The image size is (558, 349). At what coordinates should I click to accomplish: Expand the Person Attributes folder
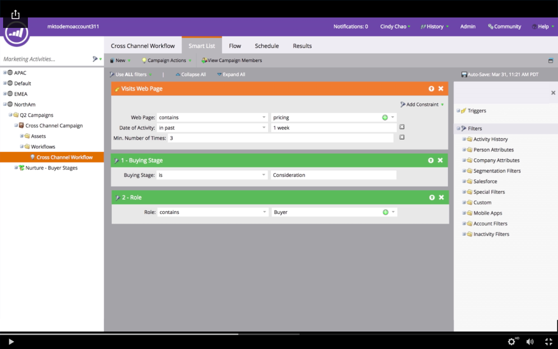pyautogui.click(x=464, y=149)
